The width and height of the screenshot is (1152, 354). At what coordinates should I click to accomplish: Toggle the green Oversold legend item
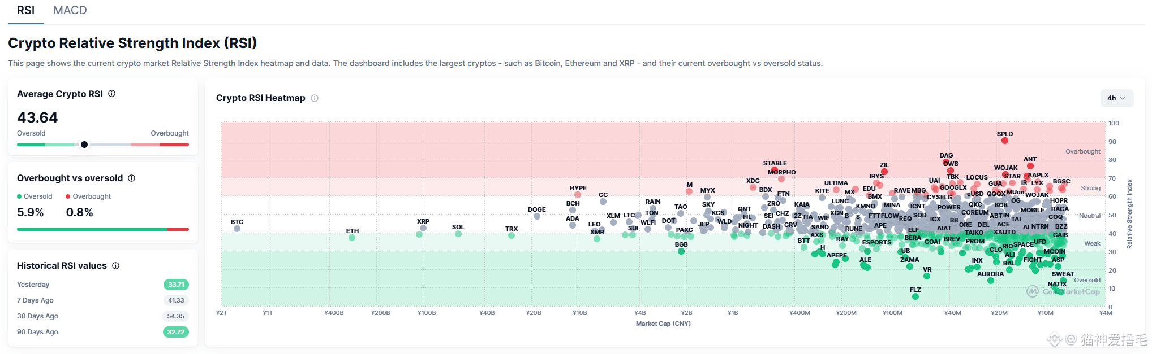[x=35, y=196]
